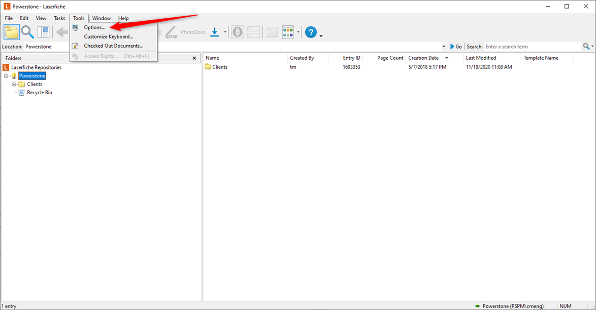Click creation date 5/7/2018 5:17 PM
The height and width of the screenshot is (310, 596).
(x=427, y=67)
